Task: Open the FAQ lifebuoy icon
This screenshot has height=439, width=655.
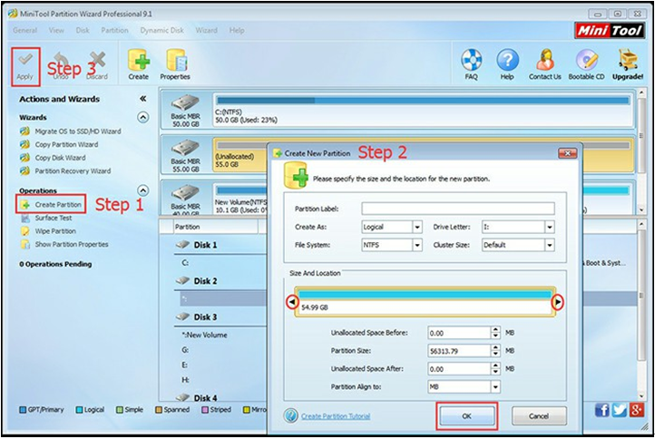Action: [x=471, y=60]
